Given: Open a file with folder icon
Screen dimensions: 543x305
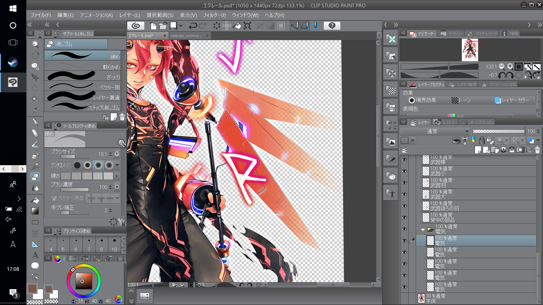Looking at the screenshot, I should coord(163,26).
